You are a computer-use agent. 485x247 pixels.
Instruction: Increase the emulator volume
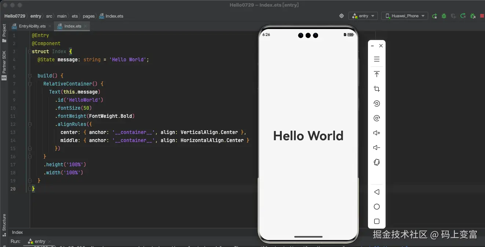click(x=376, y=133)
